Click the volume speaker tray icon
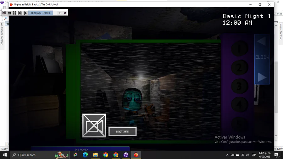This screenshot has height=159, width=283. coord(247,155)
